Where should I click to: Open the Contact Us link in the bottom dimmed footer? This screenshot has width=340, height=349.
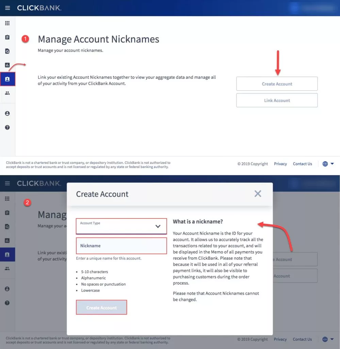point(302,339)
